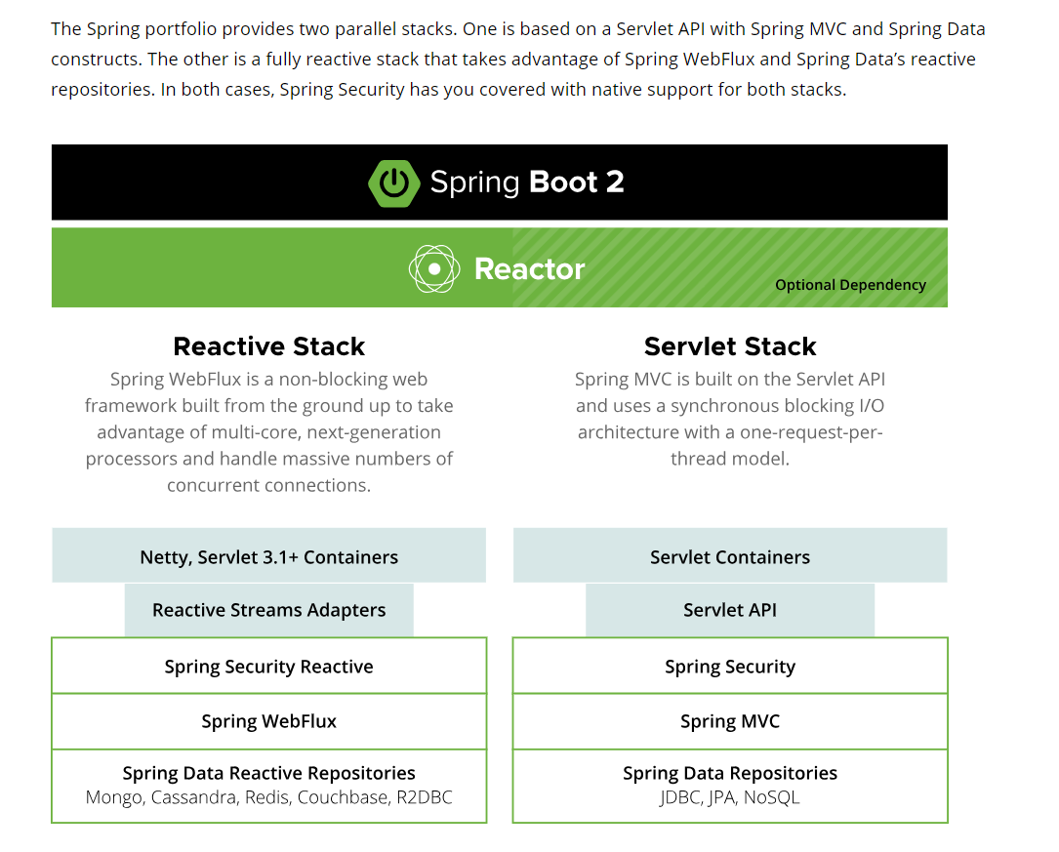1059x852 pixels.
Task: Select the Spring Security Reactive box
Action: click(268, 666)
